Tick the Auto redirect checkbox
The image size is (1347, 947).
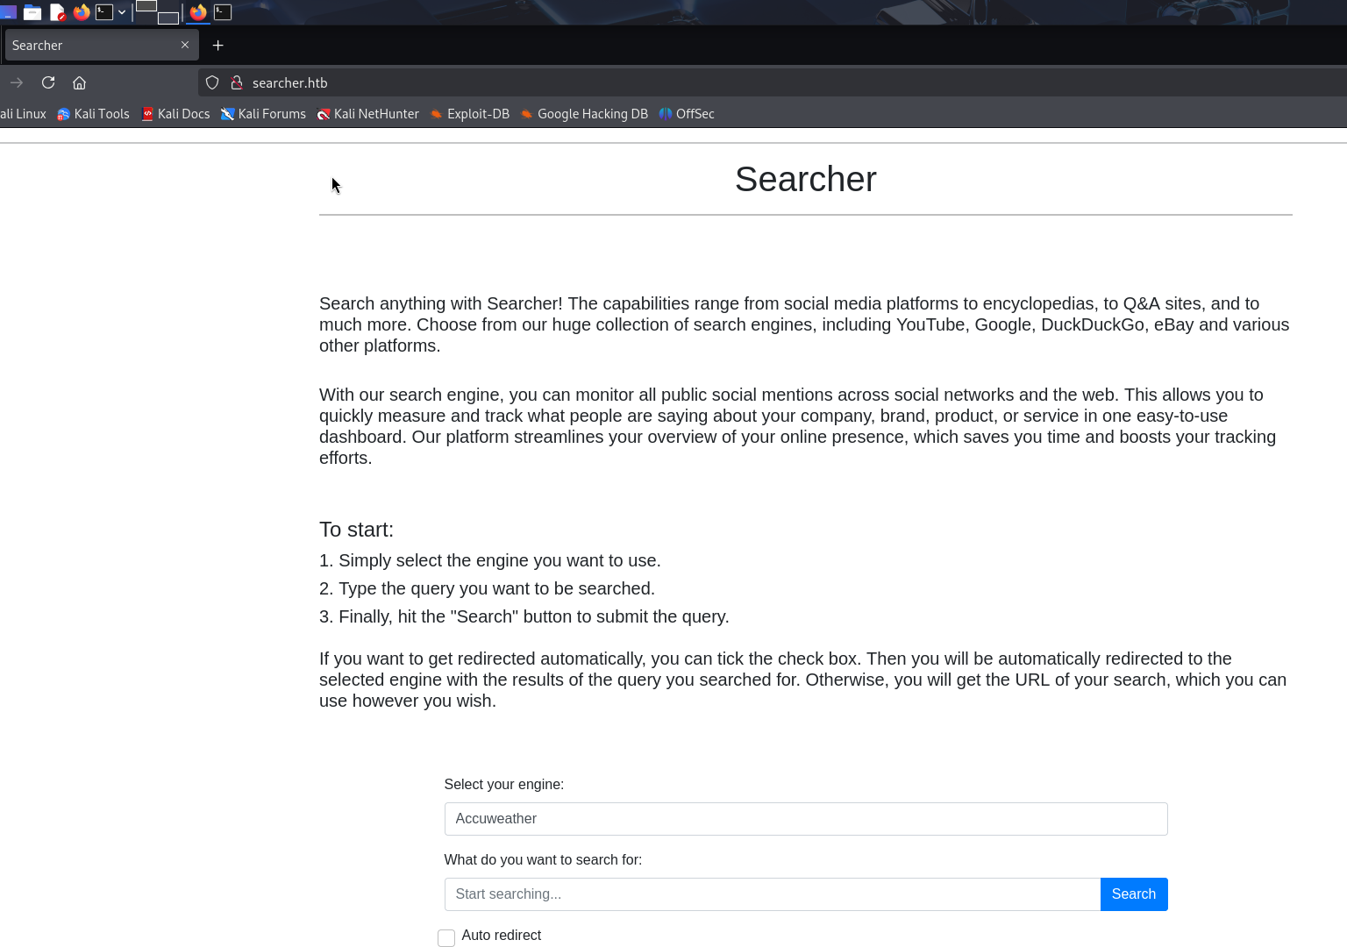pos(446,937)
